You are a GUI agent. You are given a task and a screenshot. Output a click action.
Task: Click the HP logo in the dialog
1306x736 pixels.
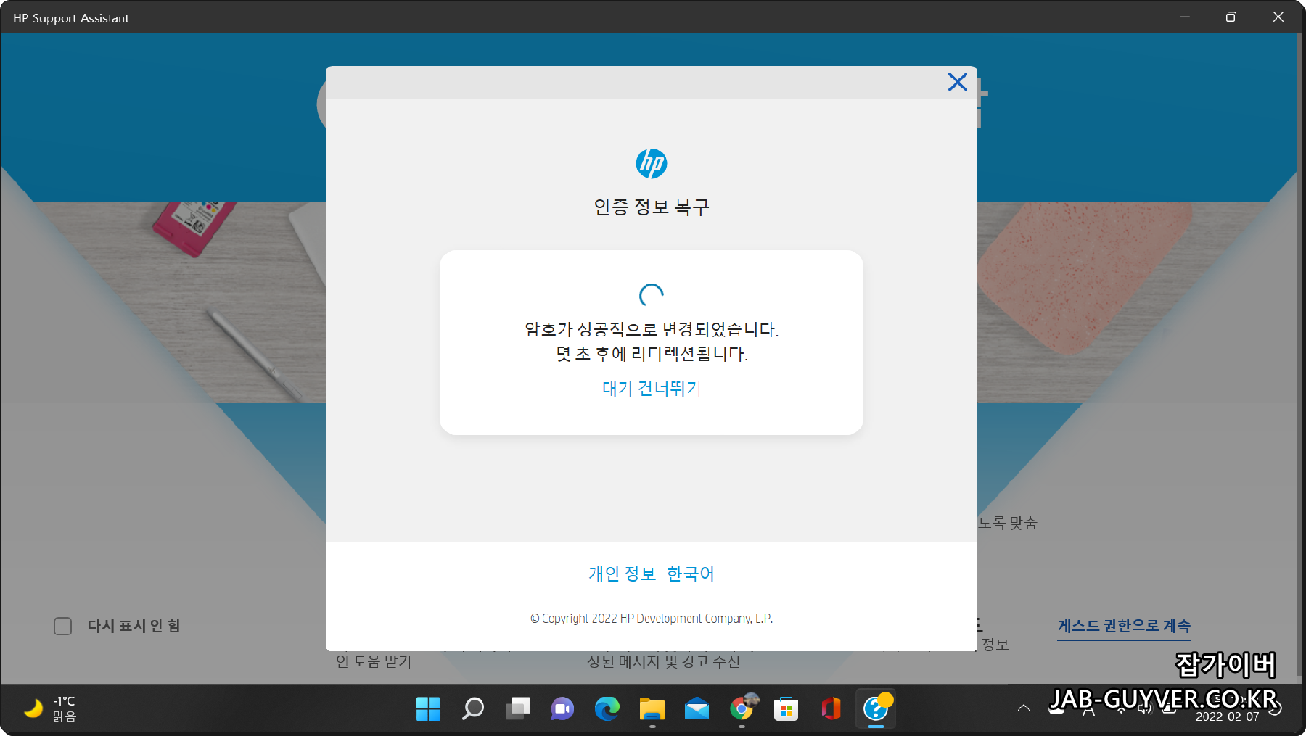[x=652, y=163]
